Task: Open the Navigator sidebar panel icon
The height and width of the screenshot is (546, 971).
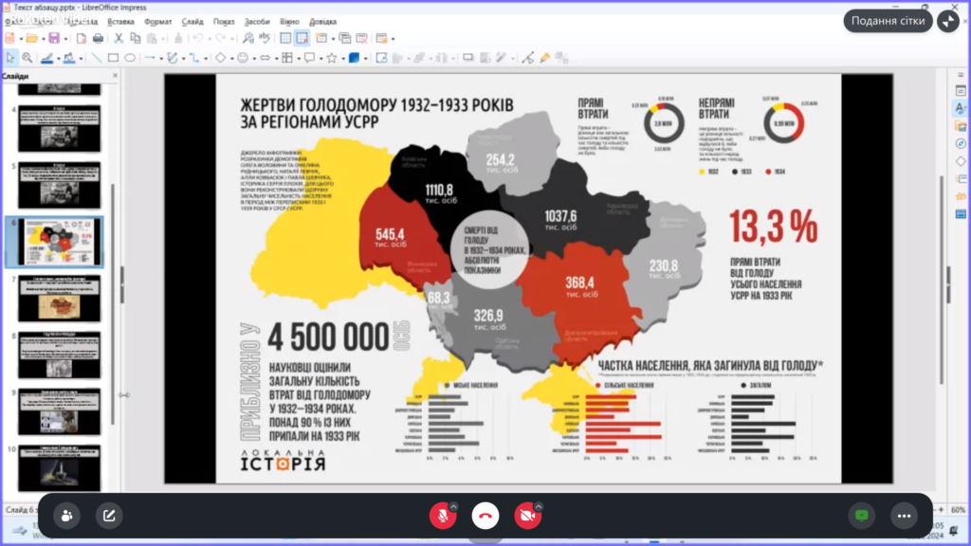Action: [960, 143]
